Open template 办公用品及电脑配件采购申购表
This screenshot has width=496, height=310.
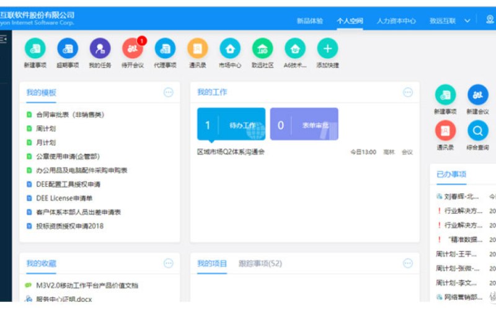82,170
